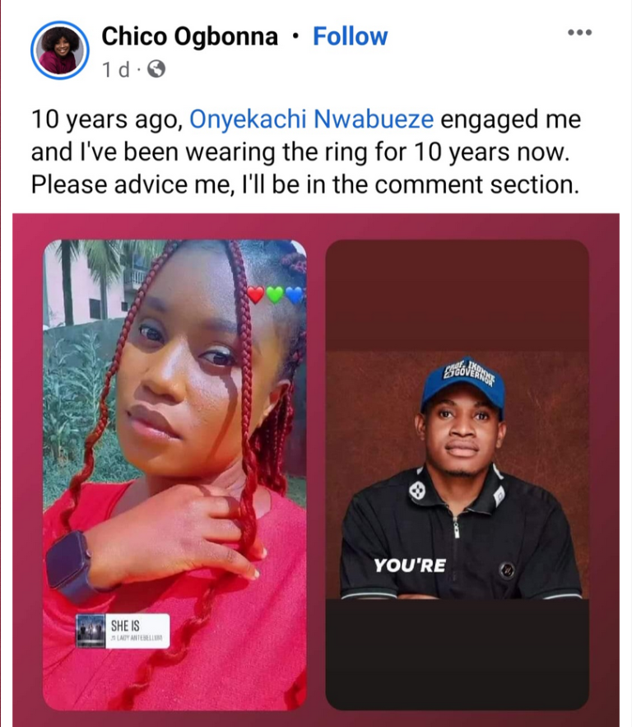Open the 1d post timestamp
The image size is (632, 727).
pyautogui.click(x=115, y=69)
